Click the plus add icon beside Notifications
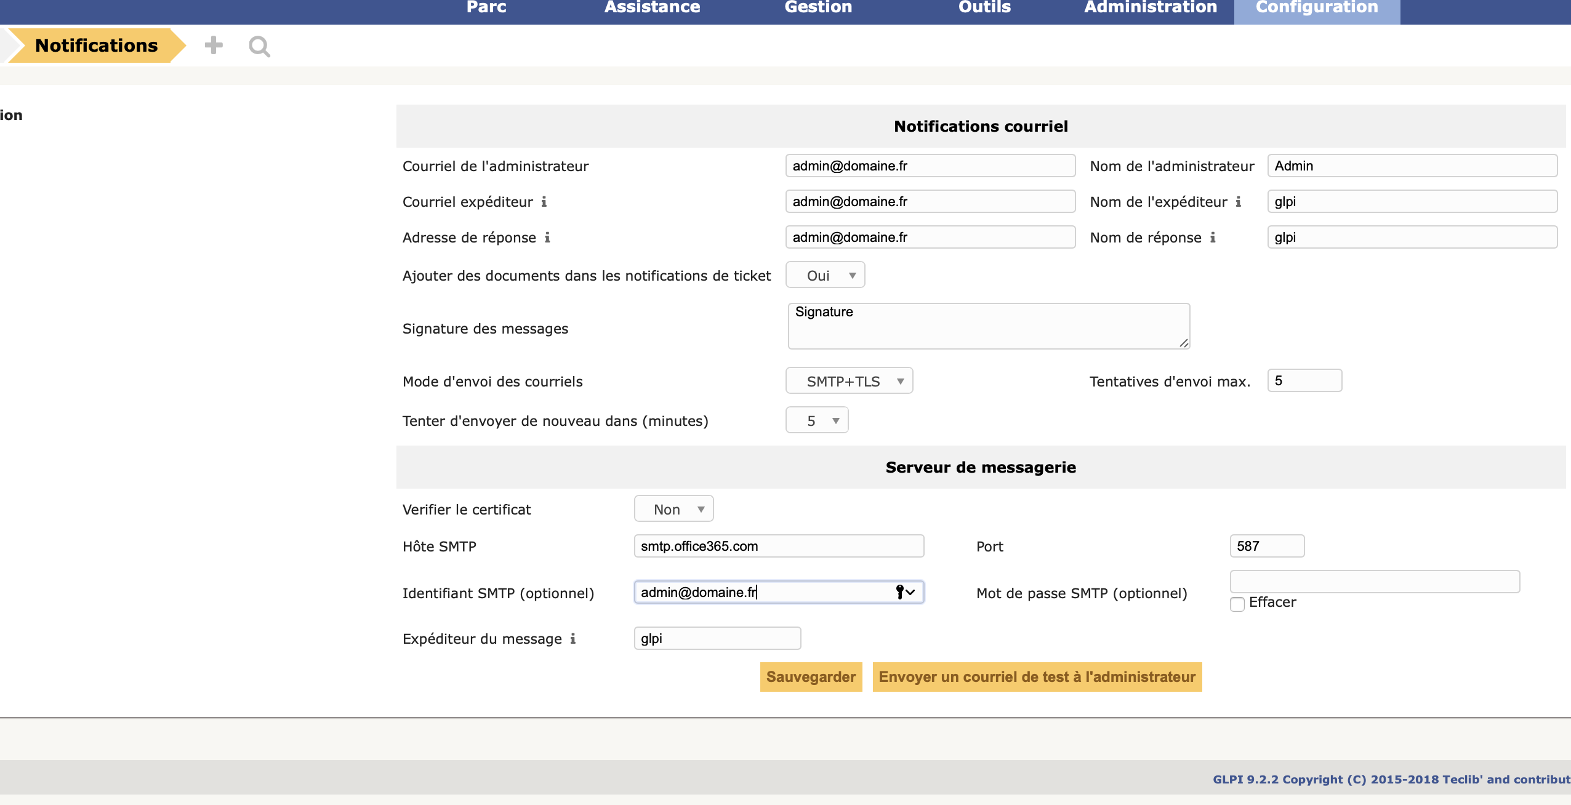Image resolution: width=1571 pixels, height=805 pixels. coord(214,46)
